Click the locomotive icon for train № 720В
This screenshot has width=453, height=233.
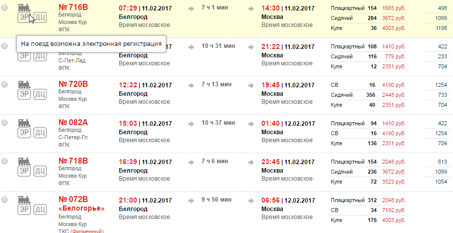(x=23, y=84)
